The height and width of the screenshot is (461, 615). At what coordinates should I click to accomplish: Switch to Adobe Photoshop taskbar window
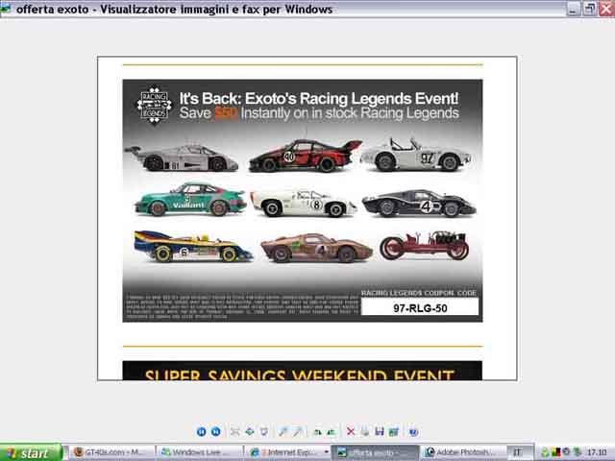point(462,452)
